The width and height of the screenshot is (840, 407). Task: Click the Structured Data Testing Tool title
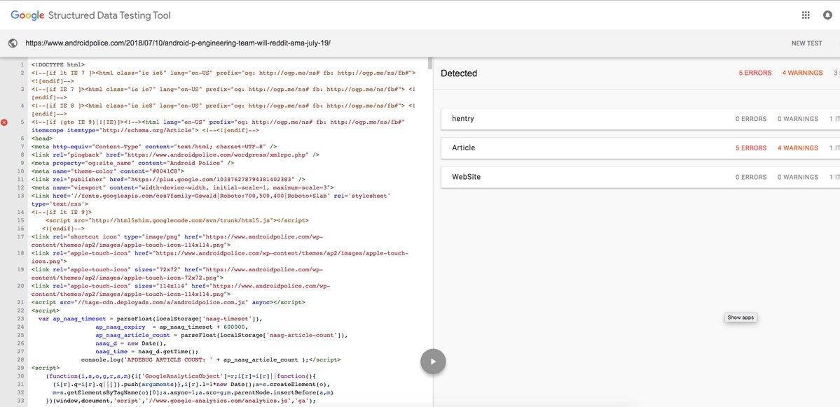[x=110, y=15]
